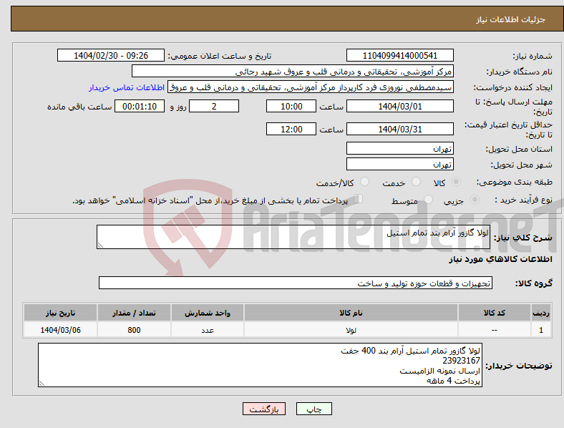Click the واحد شمارش column header
The width and height of the screenshot is (564, 428).
click(208, 313)
